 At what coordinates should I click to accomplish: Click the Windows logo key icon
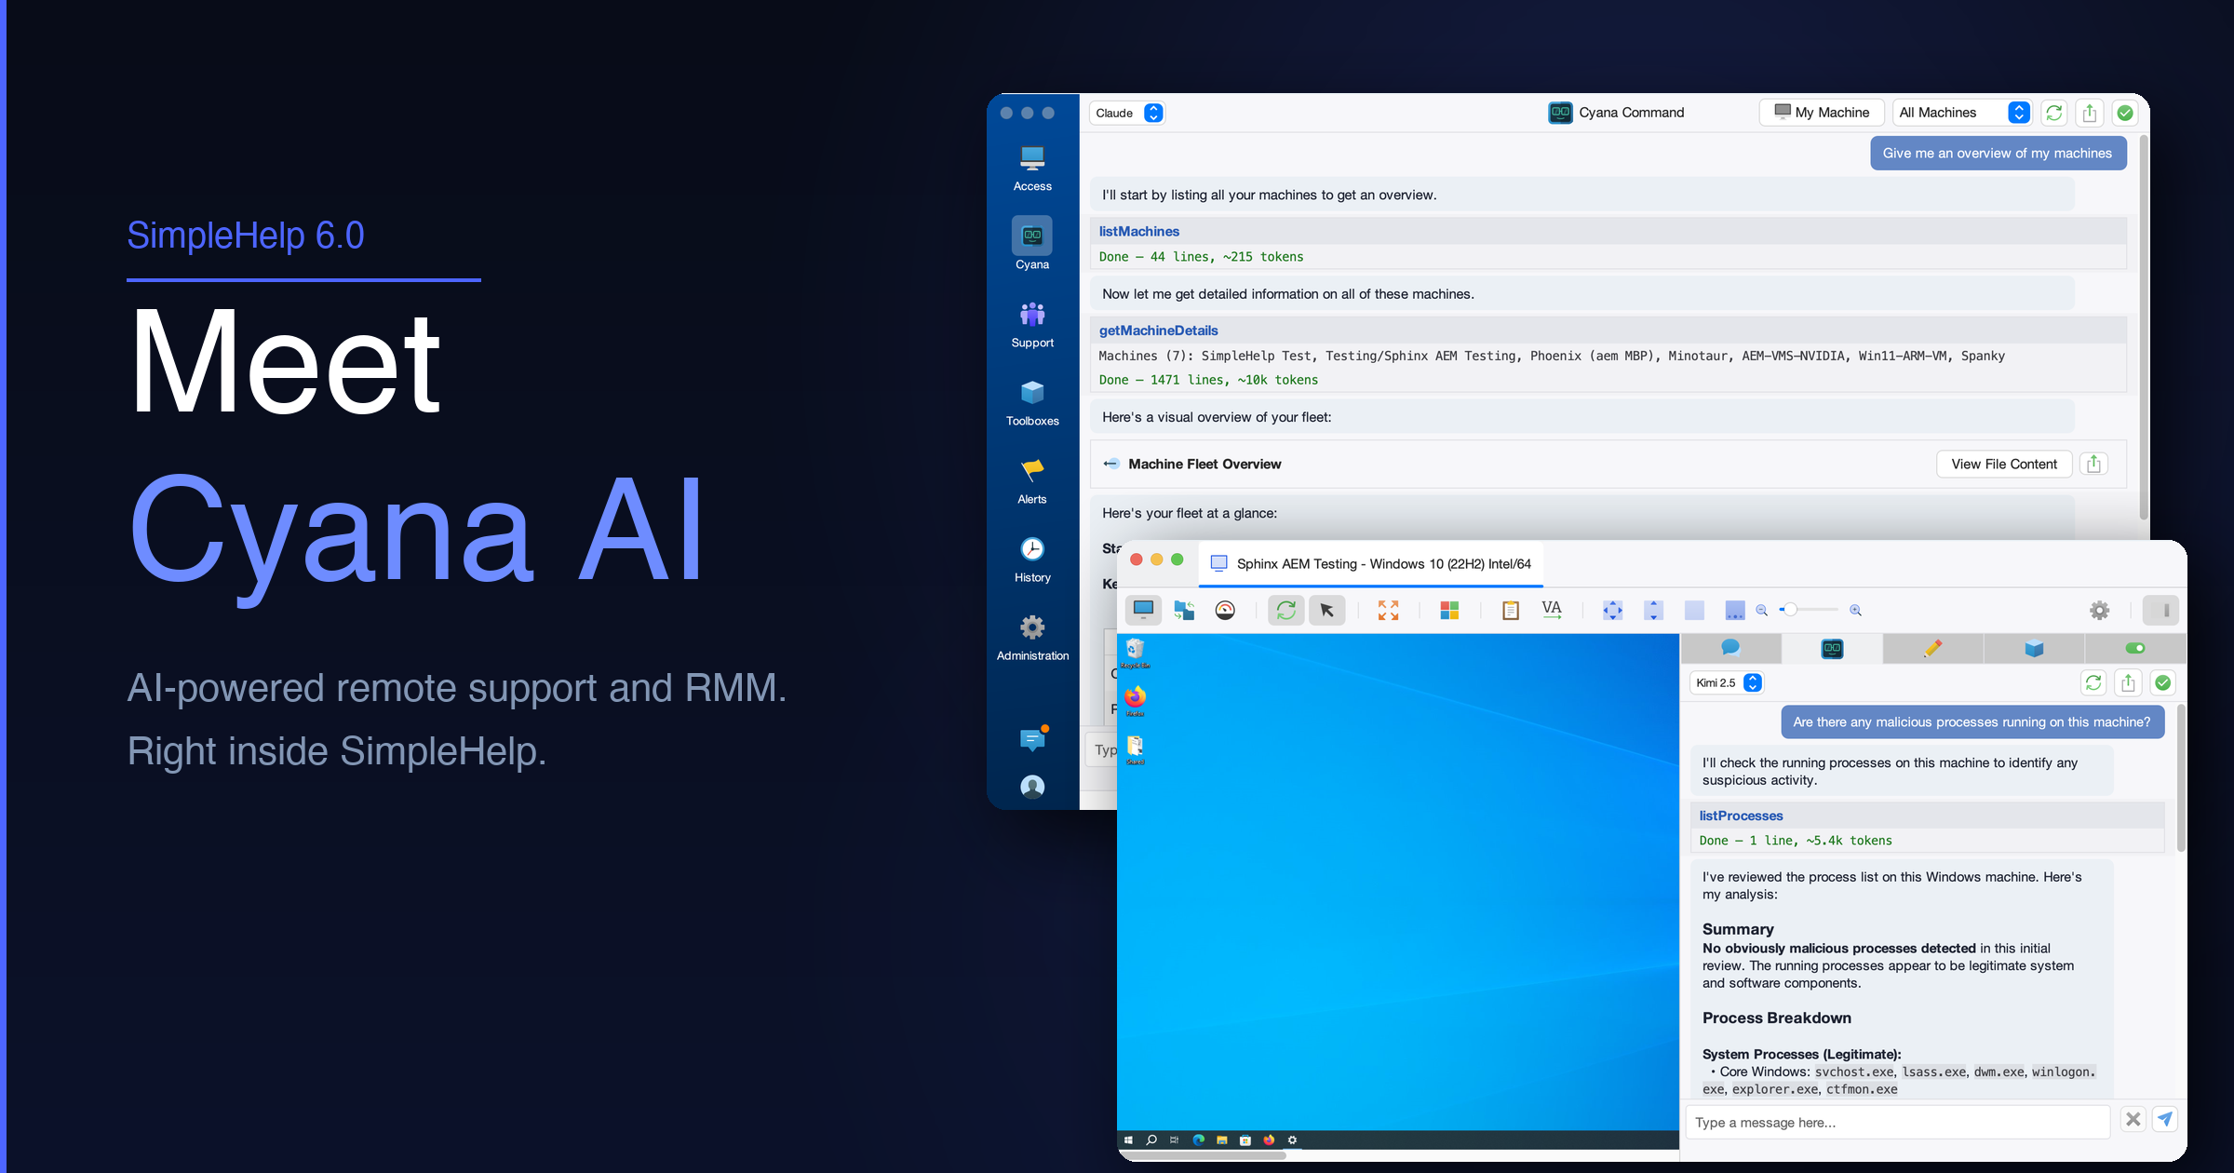[x=1449, y=611]
